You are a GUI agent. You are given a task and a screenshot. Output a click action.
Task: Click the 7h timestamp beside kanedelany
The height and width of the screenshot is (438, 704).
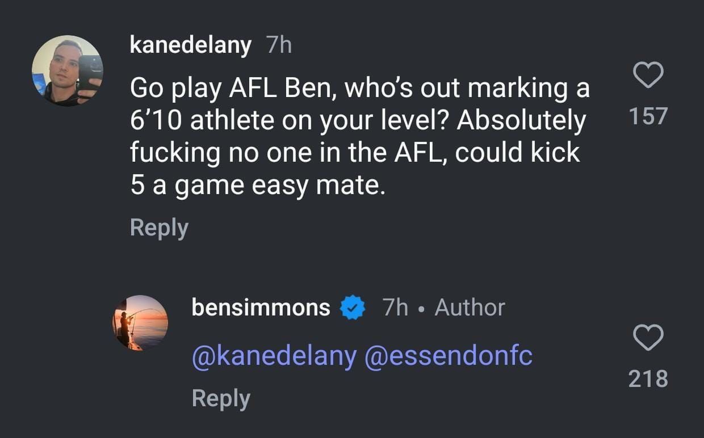click(x=278, y=45)
